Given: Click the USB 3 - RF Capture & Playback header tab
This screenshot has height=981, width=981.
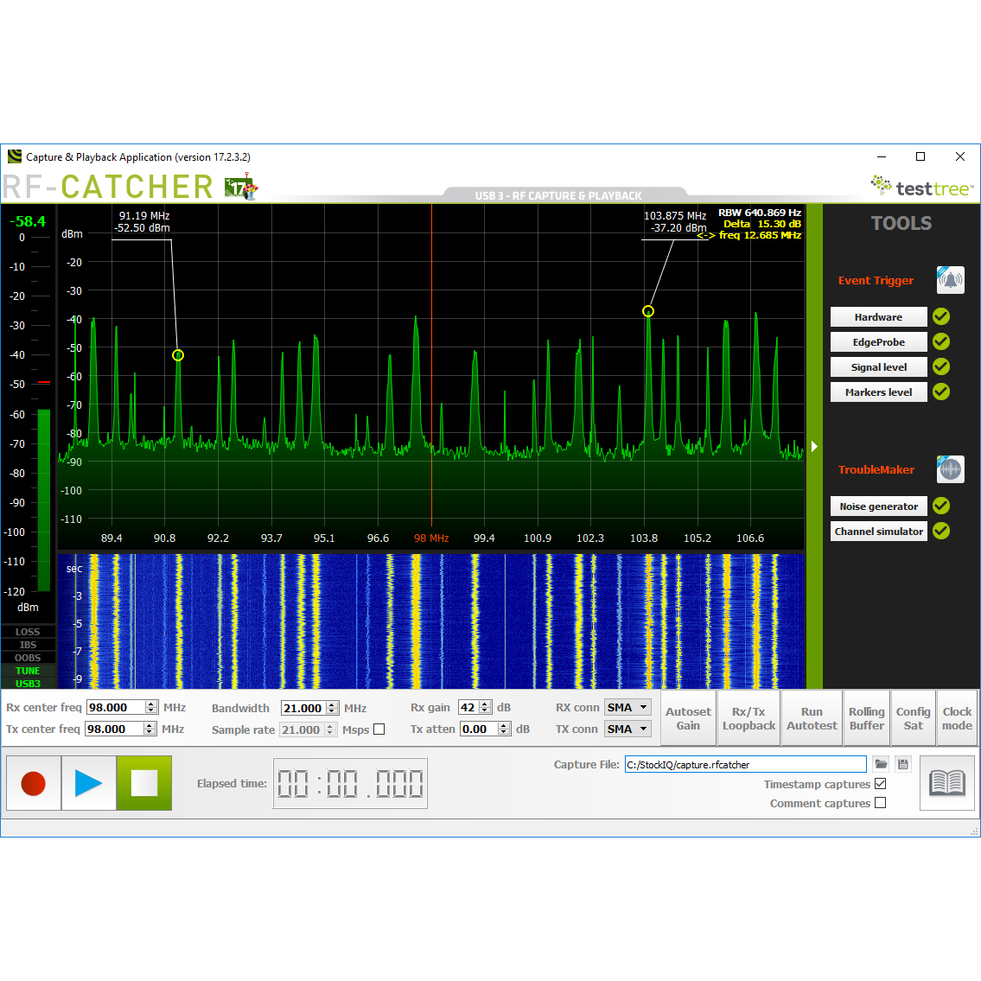Looking at the screenshot, I should [561, 195].
